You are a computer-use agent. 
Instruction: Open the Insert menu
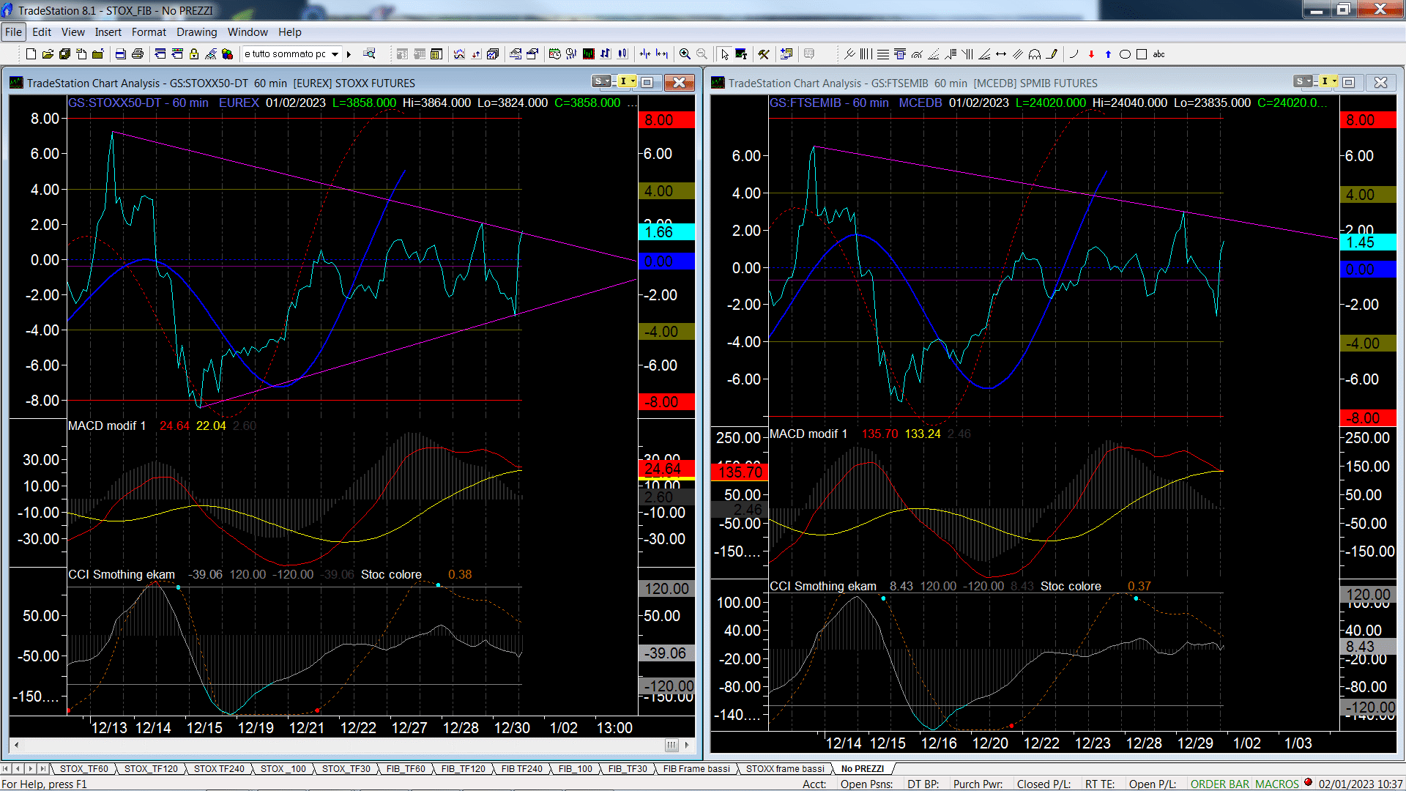(x=108, y=32)
